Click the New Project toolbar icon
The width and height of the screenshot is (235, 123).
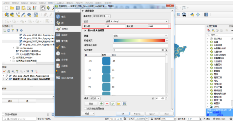(x=6, y=8)
